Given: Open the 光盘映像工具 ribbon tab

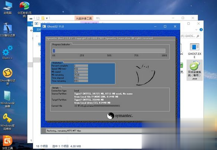Looking at the screenshot, I should pos(84,18).
